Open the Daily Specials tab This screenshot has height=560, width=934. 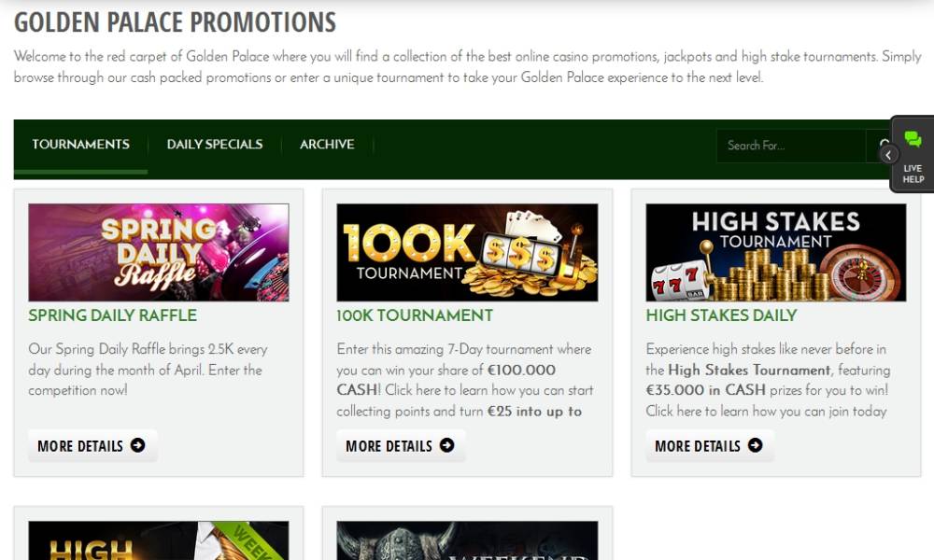pyautogui.click(x=215, y=145)
